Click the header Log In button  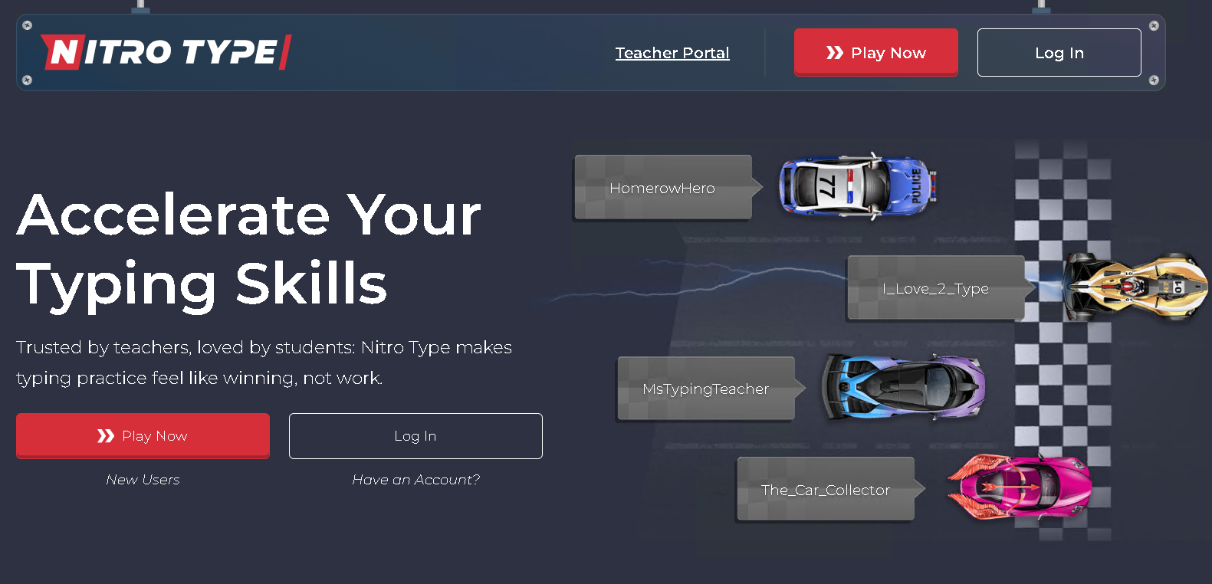(1059, 53)
